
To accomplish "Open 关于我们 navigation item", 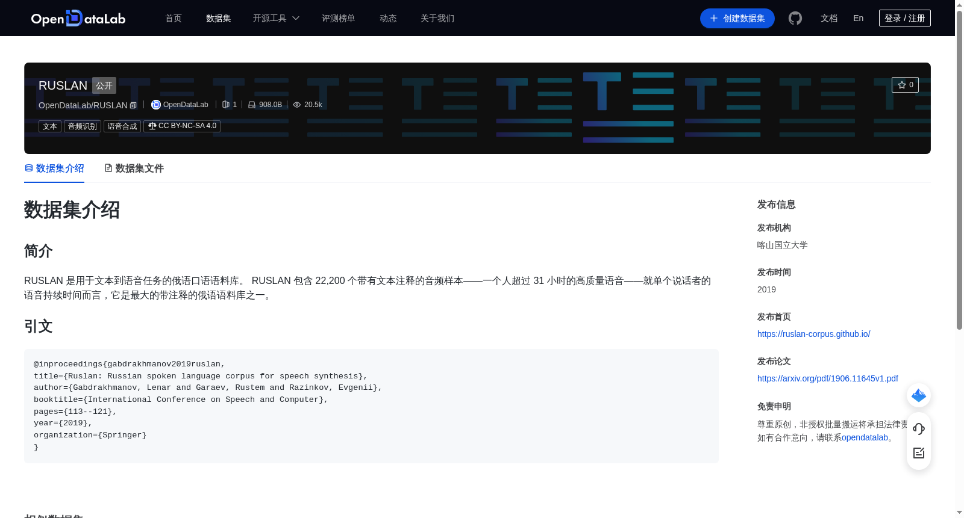I will [437, 18].
